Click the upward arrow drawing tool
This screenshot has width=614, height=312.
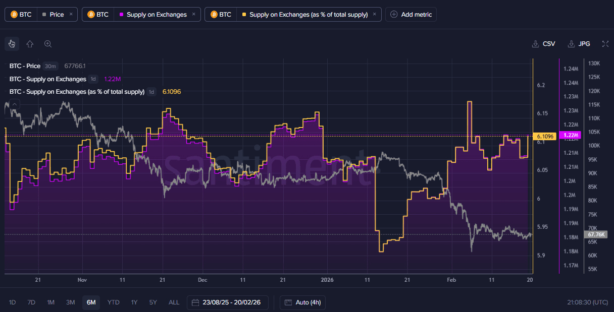click(30, 44)
